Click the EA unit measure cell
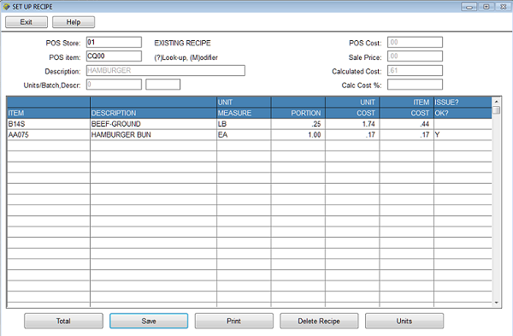The width and height of the screenshot is (513, 336). point(244,135)
